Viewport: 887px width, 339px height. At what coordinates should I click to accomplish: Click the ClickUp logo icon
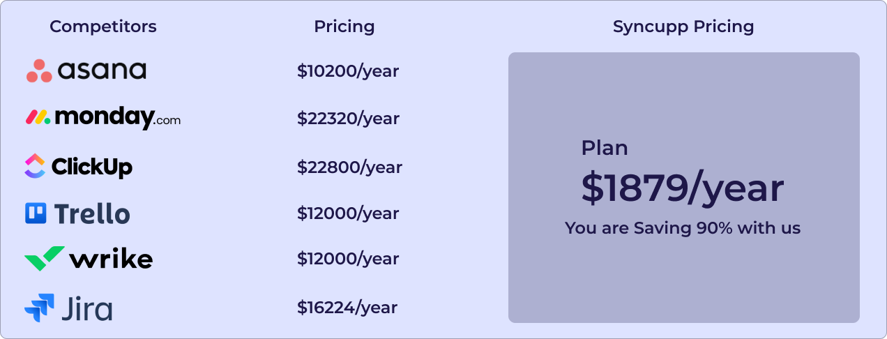35,166
